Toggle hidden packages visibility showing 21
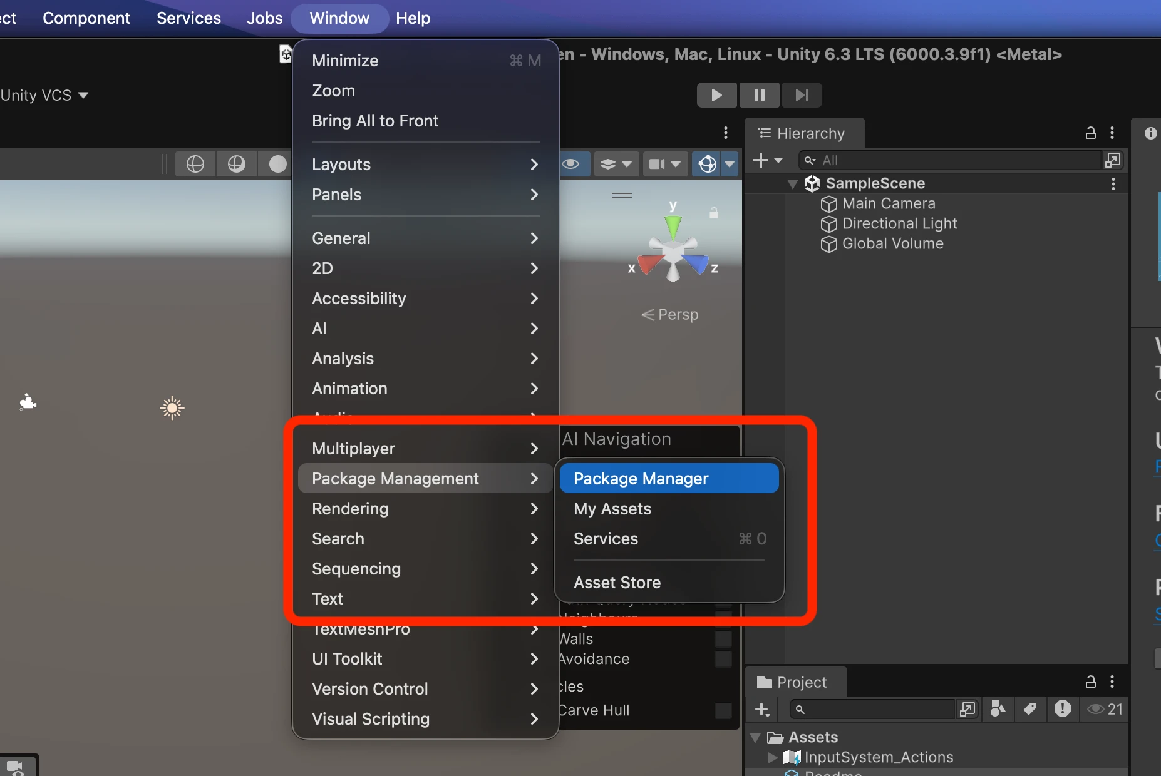The height and width of the screenshot is (776, 1161). tap(1105, 710)
